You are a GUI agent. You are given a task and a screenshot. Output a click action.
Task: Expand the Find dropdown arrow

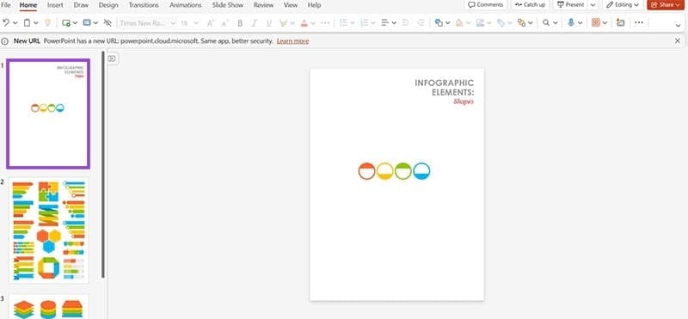coord(556,23)
